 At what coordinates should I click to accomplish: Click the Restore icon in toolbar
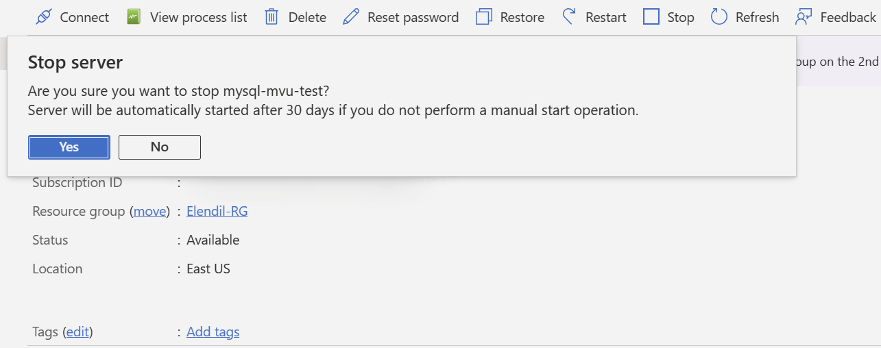pyautogui.click(x=484, y=17)
